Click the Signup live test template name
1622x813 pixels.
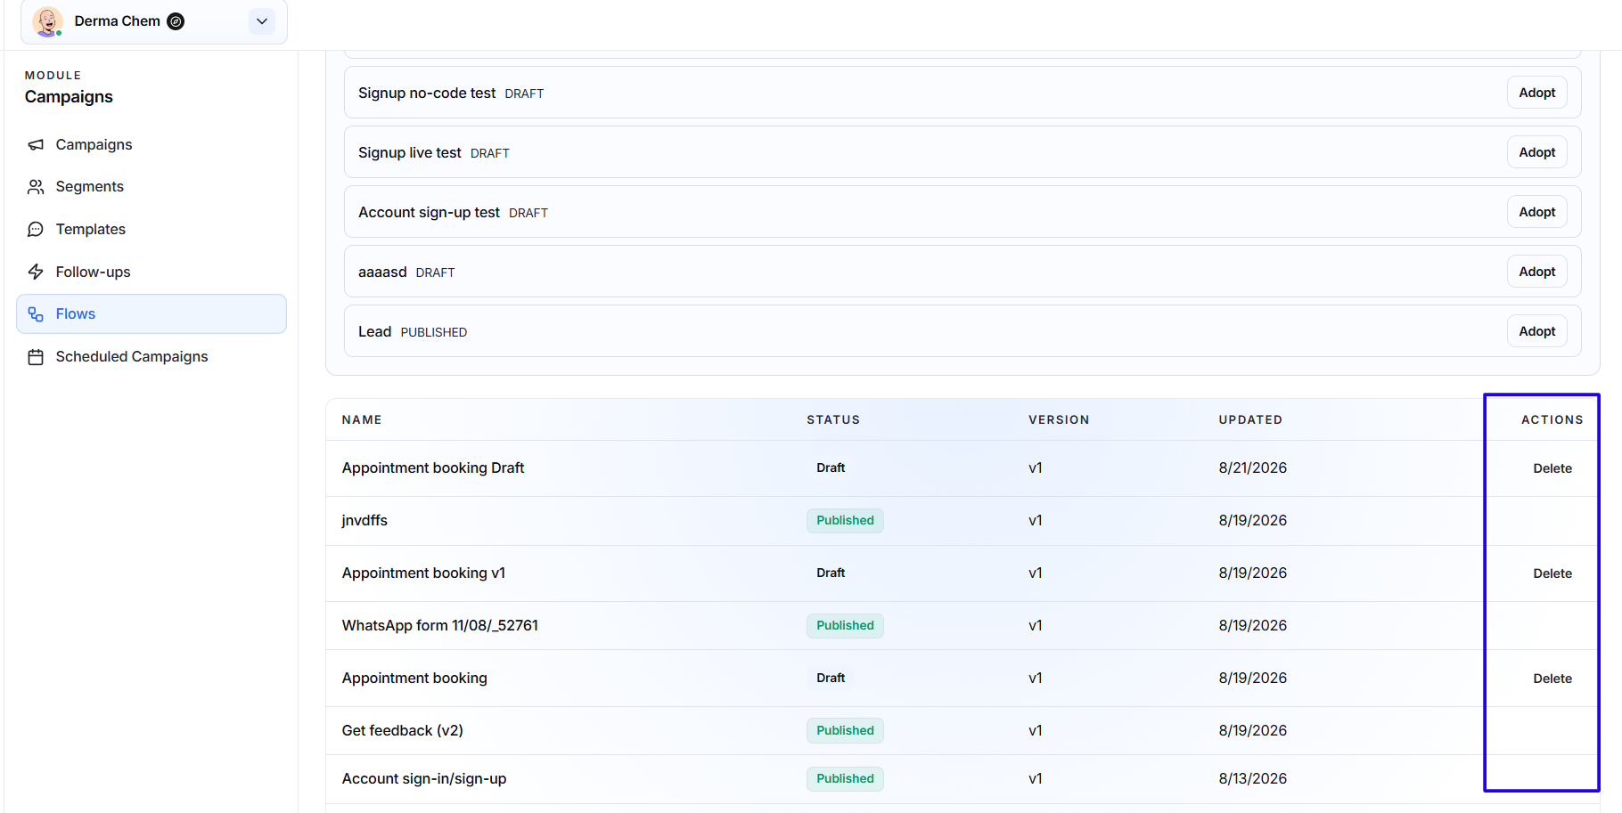(410, 153)
